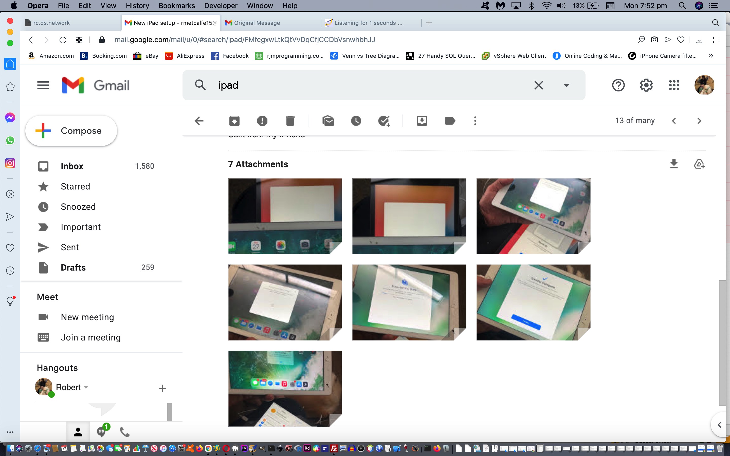Toggle the Gmail main menu hamburger

43,85
